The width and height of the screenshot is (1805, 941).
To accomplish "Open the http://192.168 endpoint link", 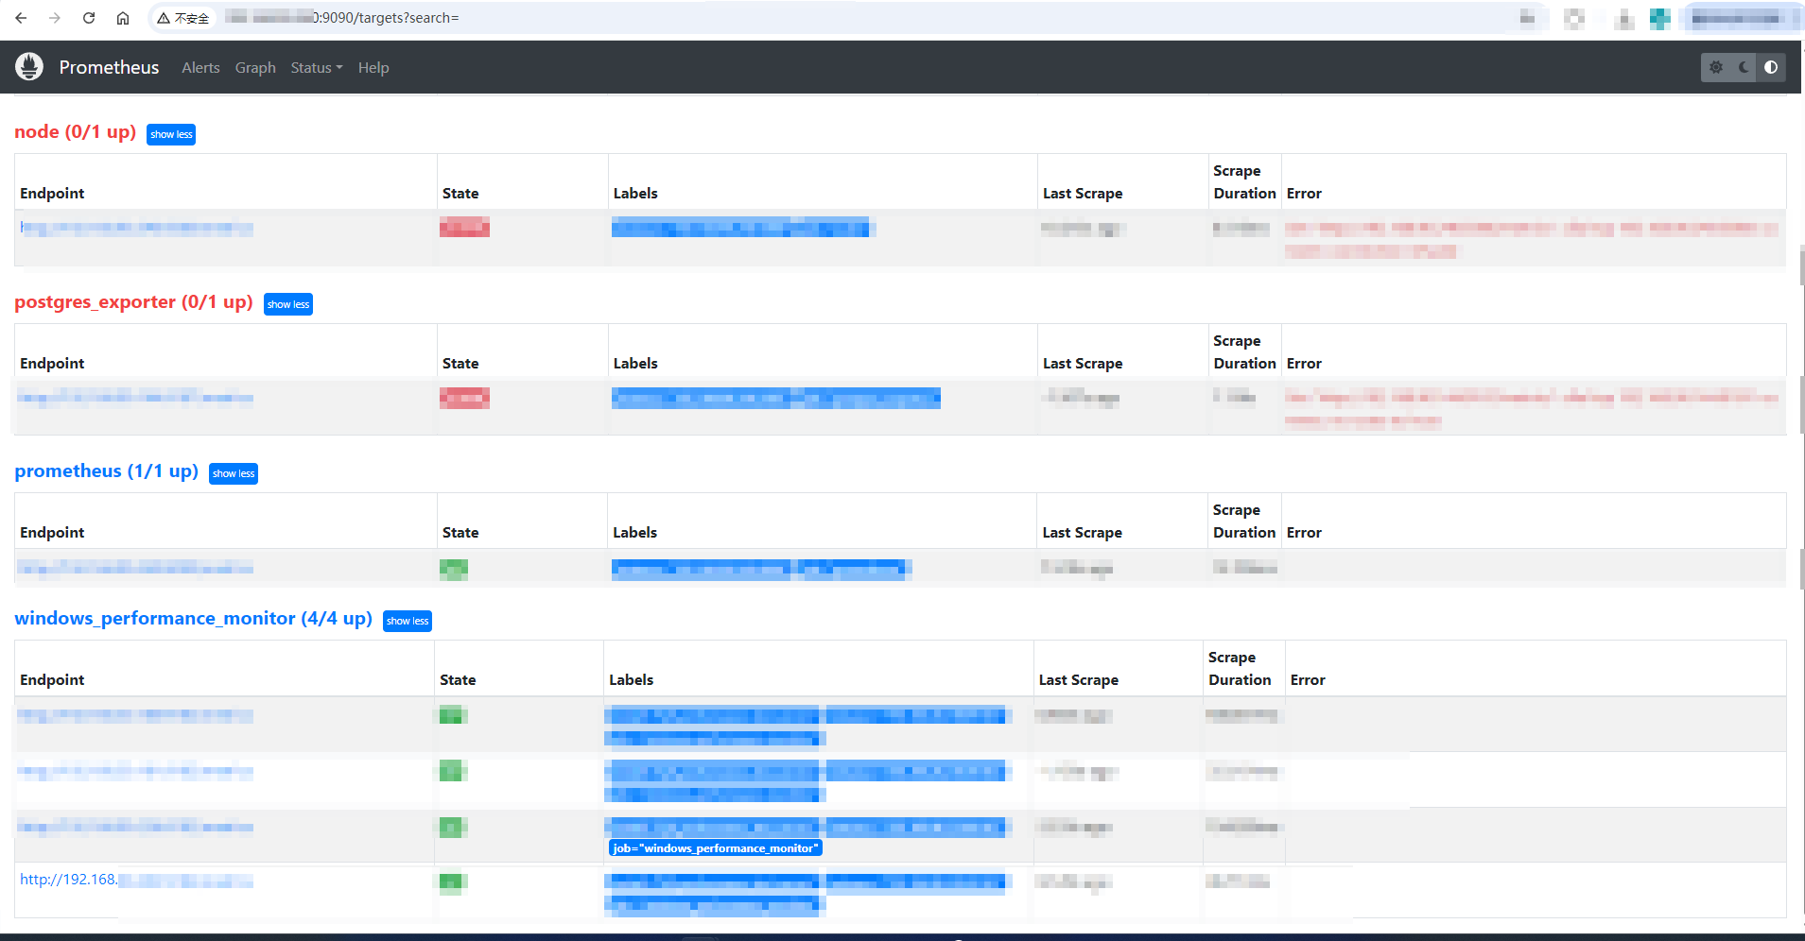I will tap(69, 880).
